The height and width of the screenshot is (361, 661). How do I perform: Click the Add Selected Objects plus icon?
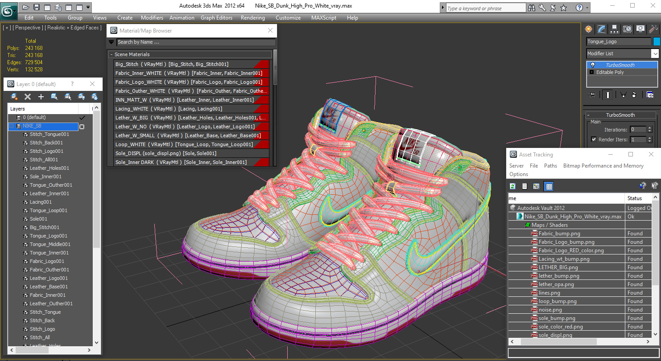(41, 96)
